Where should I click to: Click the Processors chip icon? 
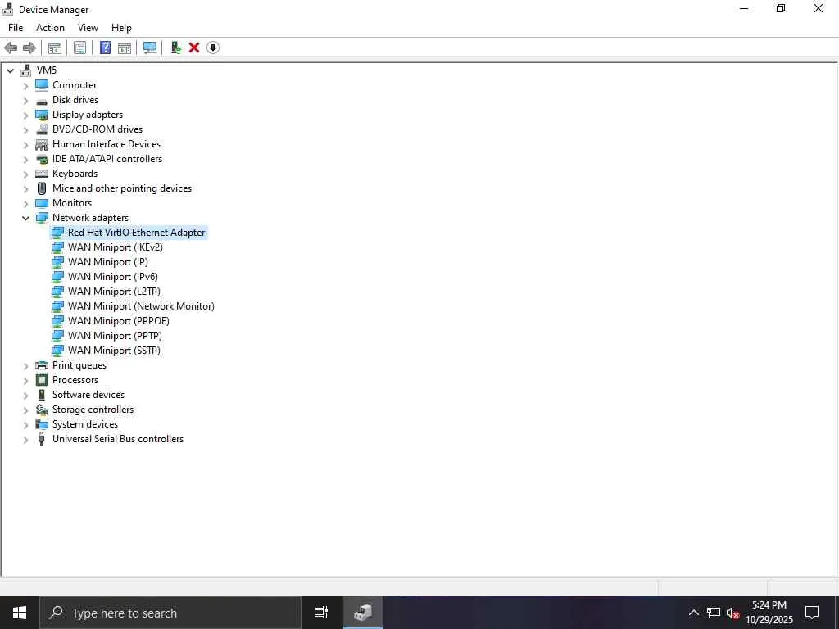[x=42, y=380]
